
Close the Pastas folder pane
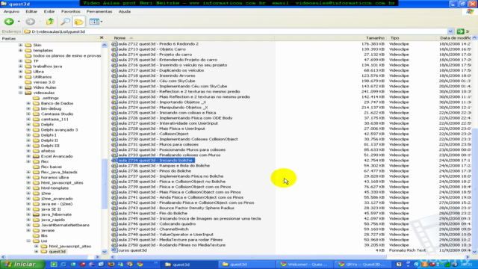[x=102, y=38]
